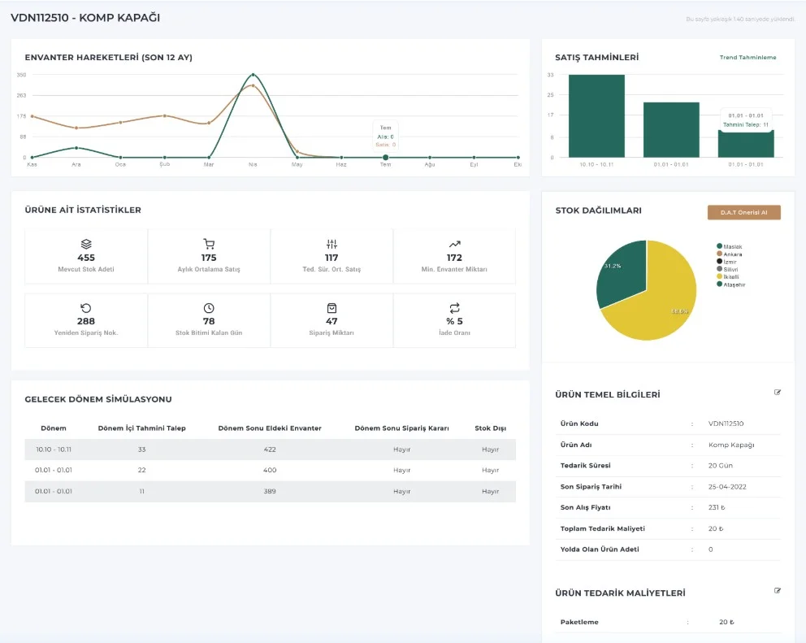The height and width of the screenshot is (643, 806).
Task: Click the shopping cart icon for Aylık Ortalama Satış
Action: click(209, 244)
